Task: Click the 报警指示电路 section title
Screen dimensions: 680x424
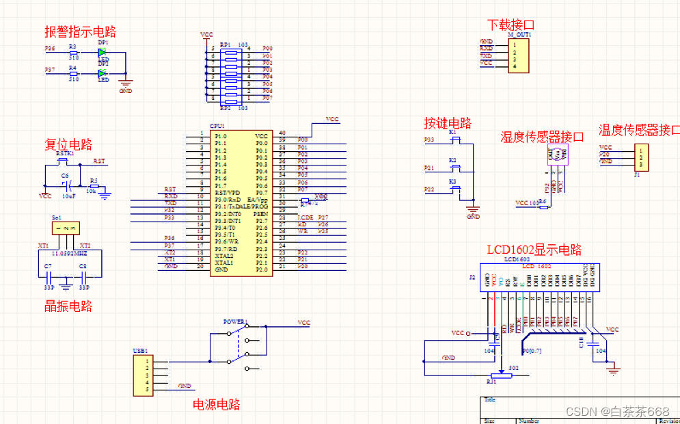Action: [80, 31]
